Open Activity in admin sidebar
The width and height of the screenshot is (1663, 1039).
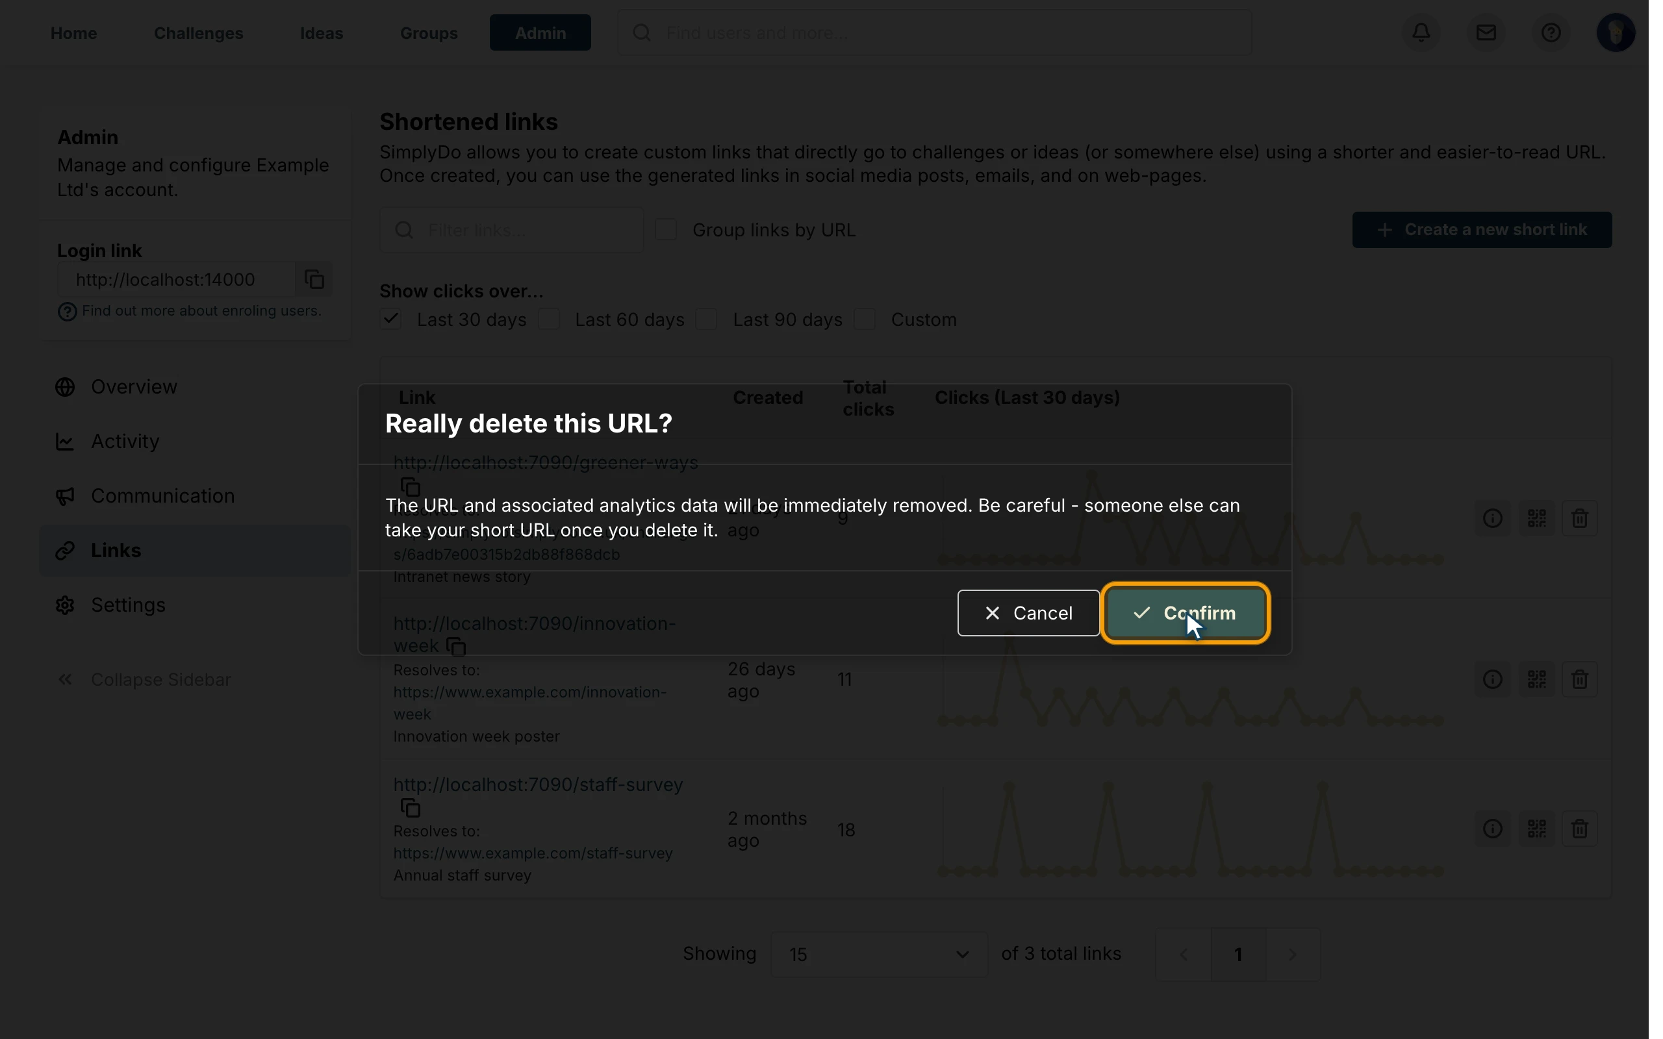click(x=195, y=441)
